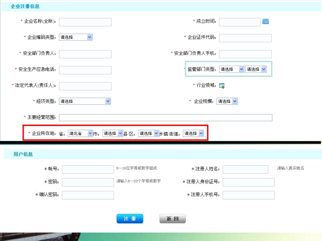The width and height of the screenshot is (322, 241).
Task: Focus the 密码 password field
Action: point(88,182)
